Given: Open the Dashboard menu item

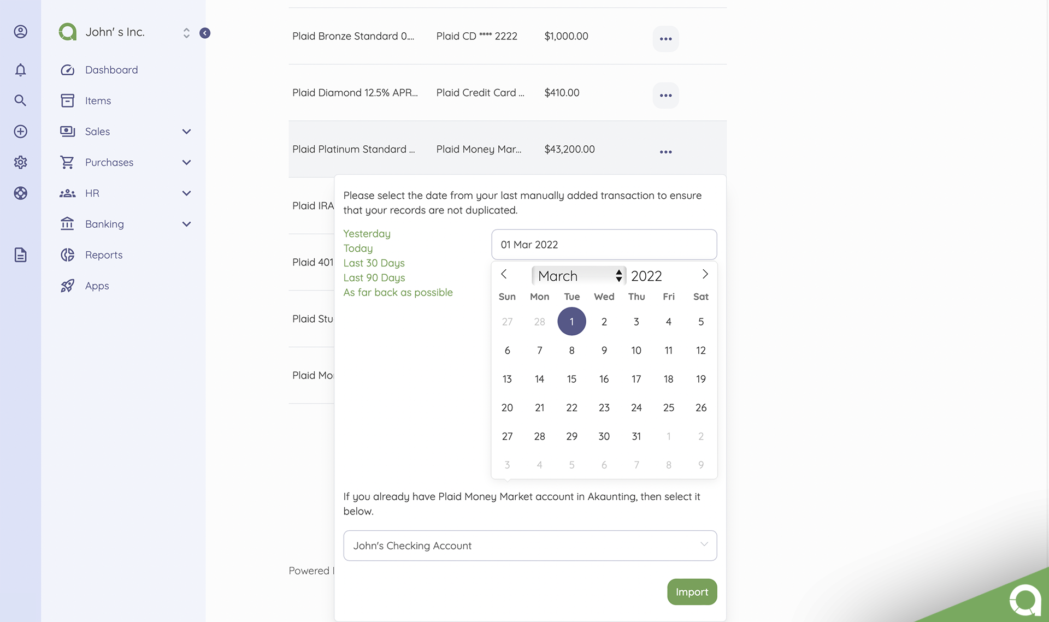Looking at the screenshot, I should 111,70.
